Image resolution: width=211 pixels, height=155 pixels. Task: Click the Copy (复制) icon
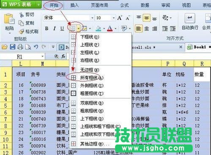21,23
